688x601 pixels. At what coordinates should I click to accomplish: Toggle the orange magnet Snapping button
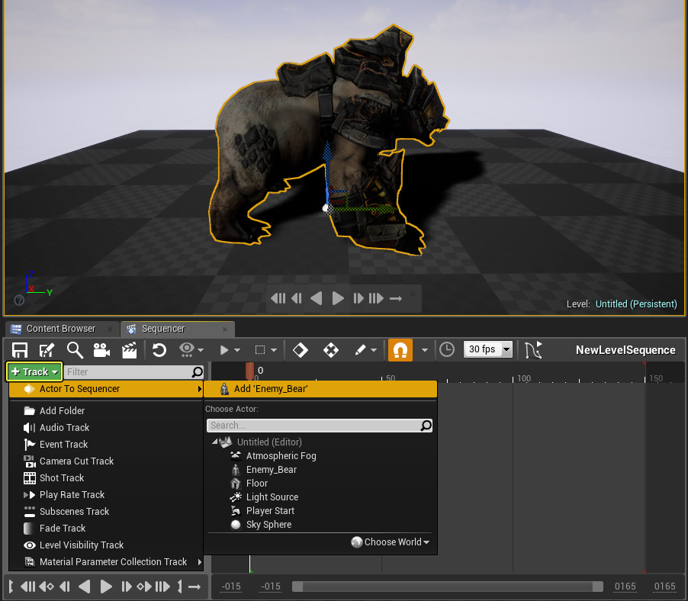coord(400,350)
